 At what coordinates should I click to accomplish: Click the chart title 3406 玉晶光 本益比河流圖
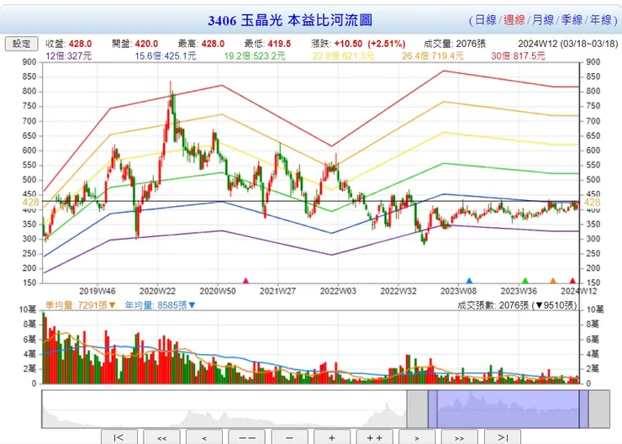click(290, 20)
